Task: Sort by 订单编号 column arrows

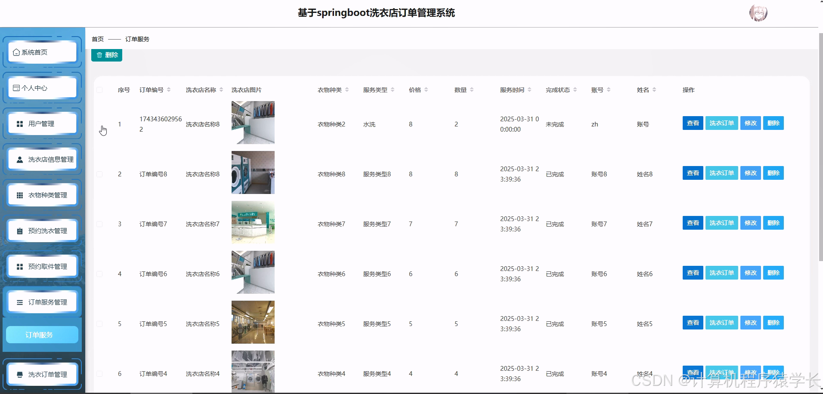Action: point(169,90)
